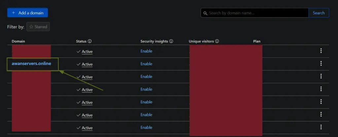The height and width of the screenshot is (137, 338).
Task: Open three-dot menu in the topmost domain row
Action: point(321,51)
